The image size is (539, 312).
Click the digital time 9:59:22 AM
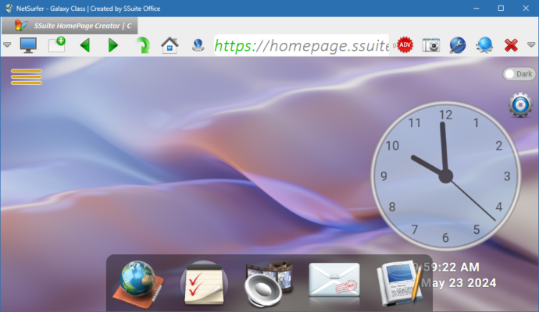446,267
